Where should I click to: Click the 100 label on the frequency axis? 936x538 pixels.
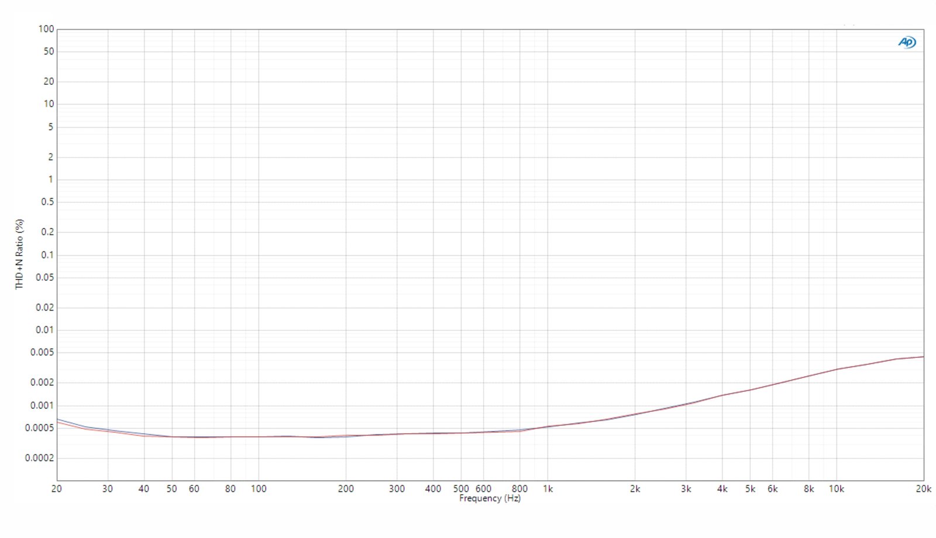tap(259, 489)
